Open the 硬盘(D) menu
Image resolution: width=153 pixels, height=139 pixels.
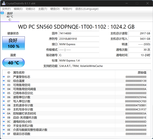[55, 9]
